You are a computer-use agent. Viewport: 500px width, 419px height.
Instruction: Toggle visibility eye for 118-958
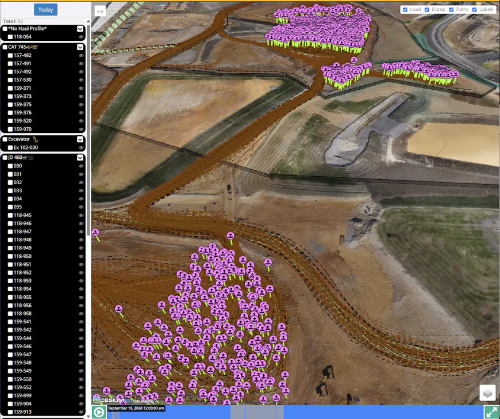click(81, 314)
